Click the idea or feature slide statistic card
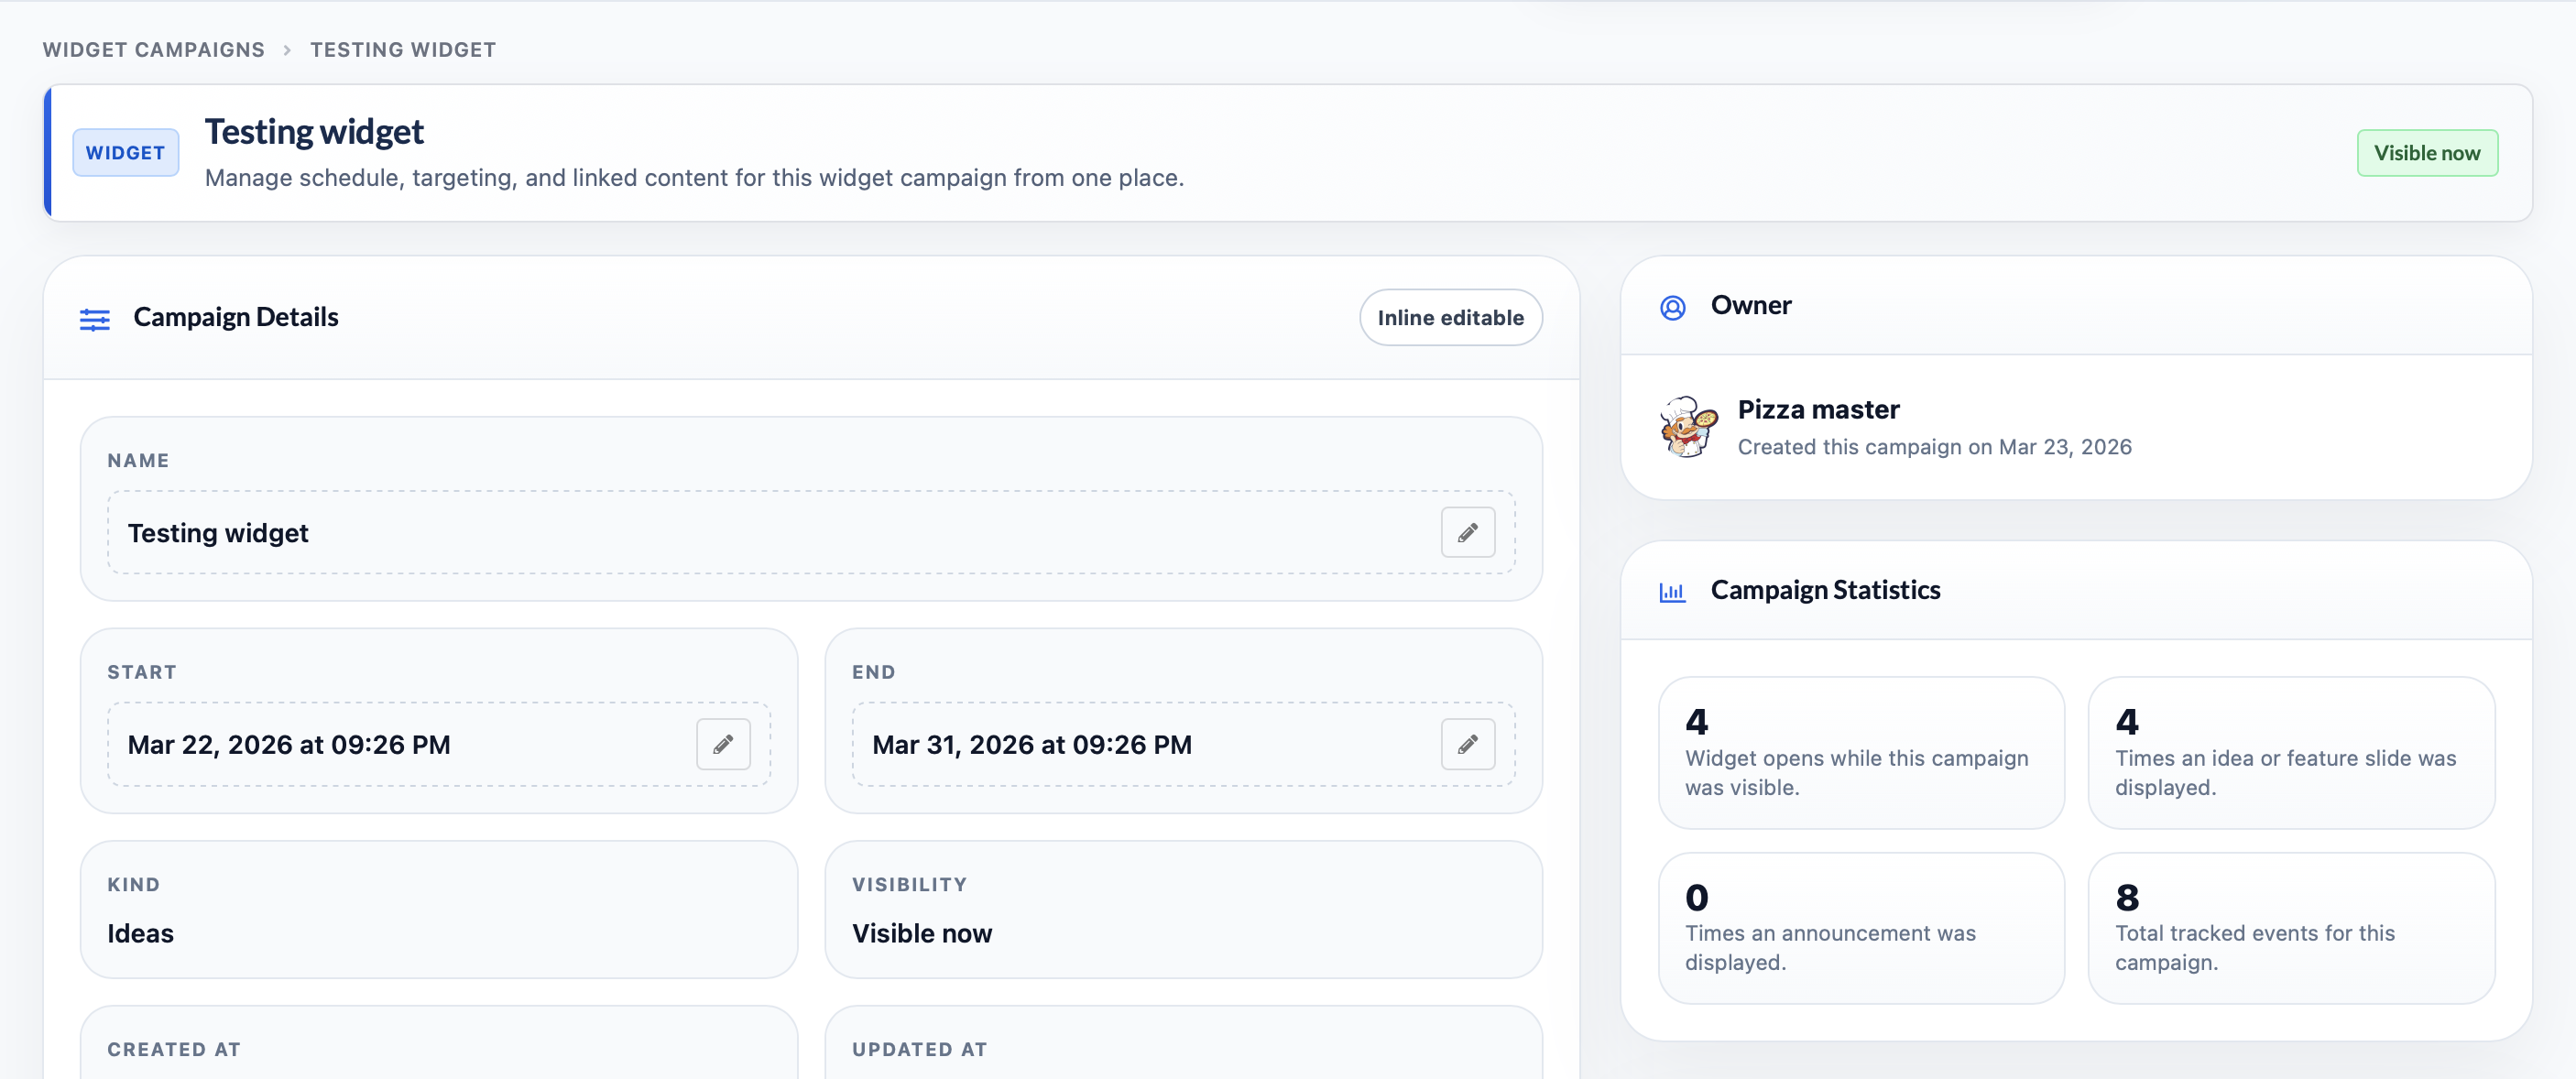Screen dimensions: 2576x1079 coord(2291,753)
